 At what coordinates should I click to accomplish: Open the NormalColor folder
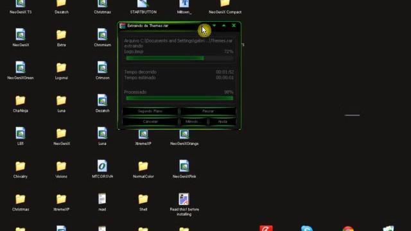[x=143, y=166]
